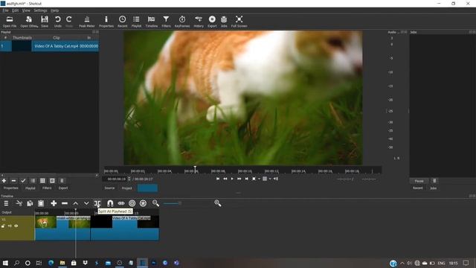Open the zoom level dropdown arrow
Screen dimensions: 476x268
click(x=259, y=179)
